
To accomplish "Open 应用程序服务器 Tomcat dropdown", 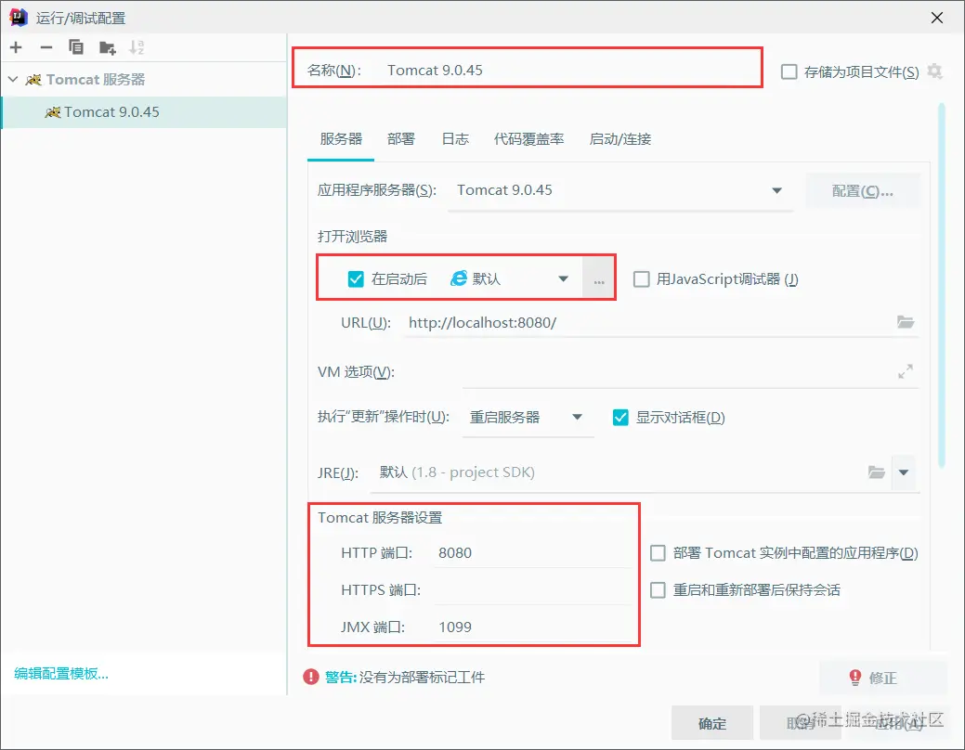I will 620,190.
